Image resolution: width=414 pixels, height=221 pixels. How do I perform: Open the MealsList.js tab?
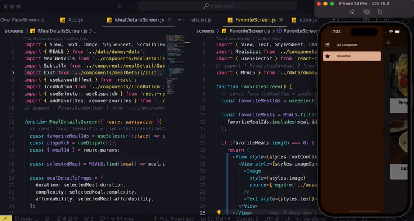(201, 20)
